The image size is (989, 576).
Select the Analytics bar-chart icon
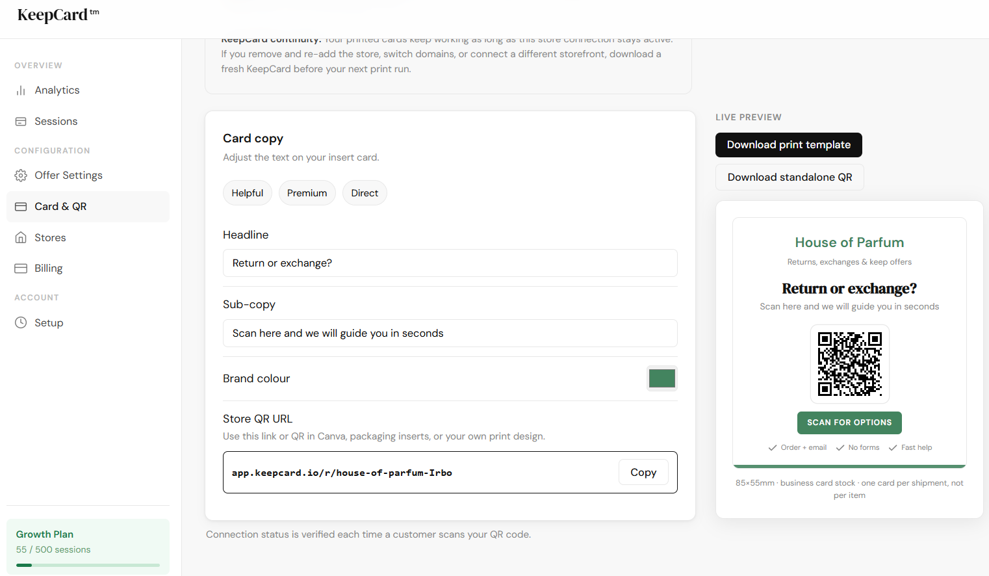coord(20,90)
